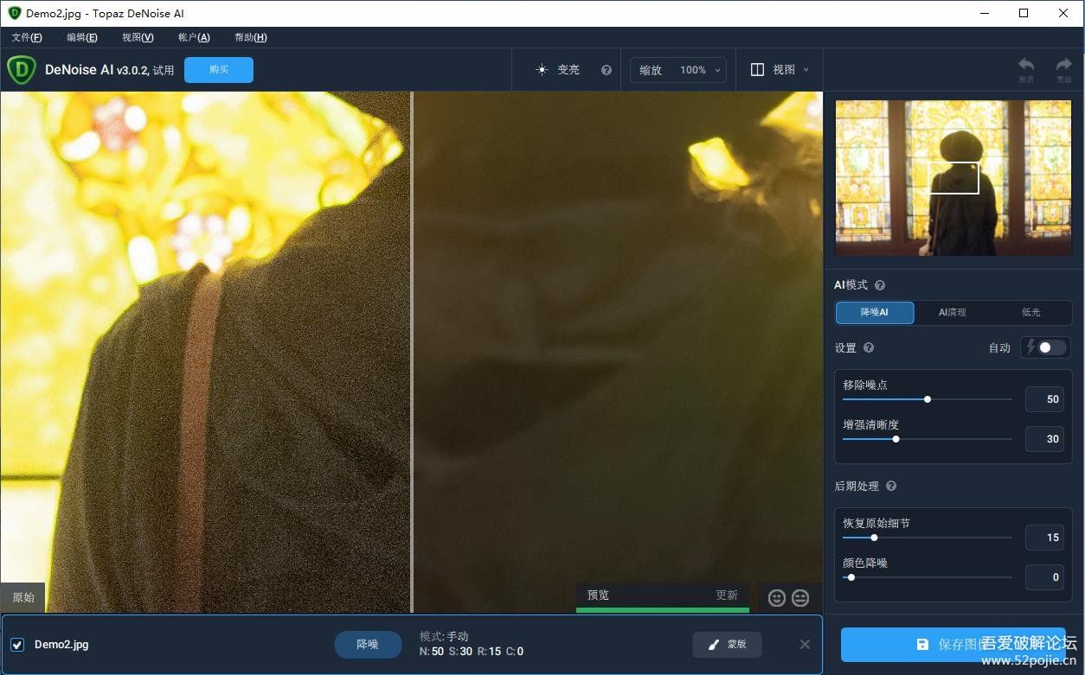This screenshot has height=675, width=1085.
Task: Click the neutral face feedback icon
Action: pos(799,597)
